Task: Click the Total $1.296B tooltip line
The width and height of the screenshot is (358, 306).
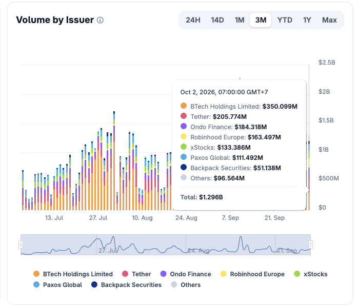Action: [x=202, y=197]
